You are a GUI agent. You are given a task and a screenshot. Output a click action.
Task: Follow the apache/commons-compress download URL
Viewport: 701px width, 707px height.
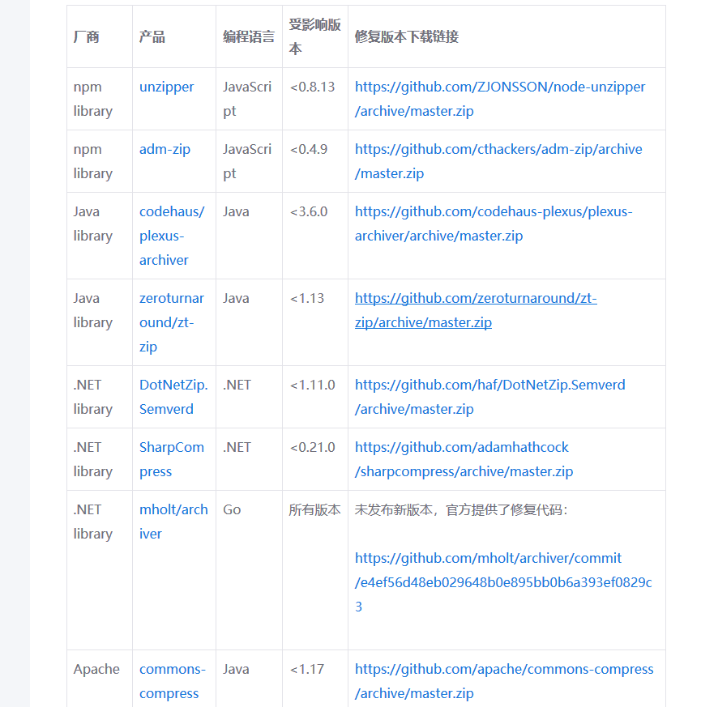point(504,681)
